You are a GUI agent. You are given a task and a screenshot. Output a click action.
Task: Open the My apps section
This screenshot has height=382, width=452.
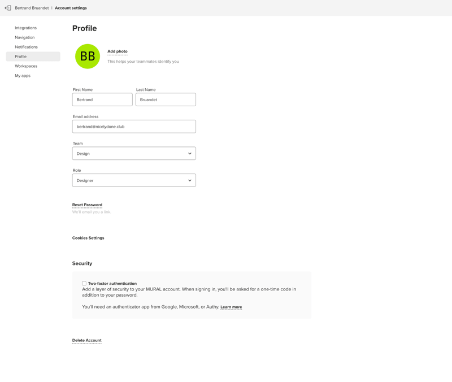coord(23,75)
